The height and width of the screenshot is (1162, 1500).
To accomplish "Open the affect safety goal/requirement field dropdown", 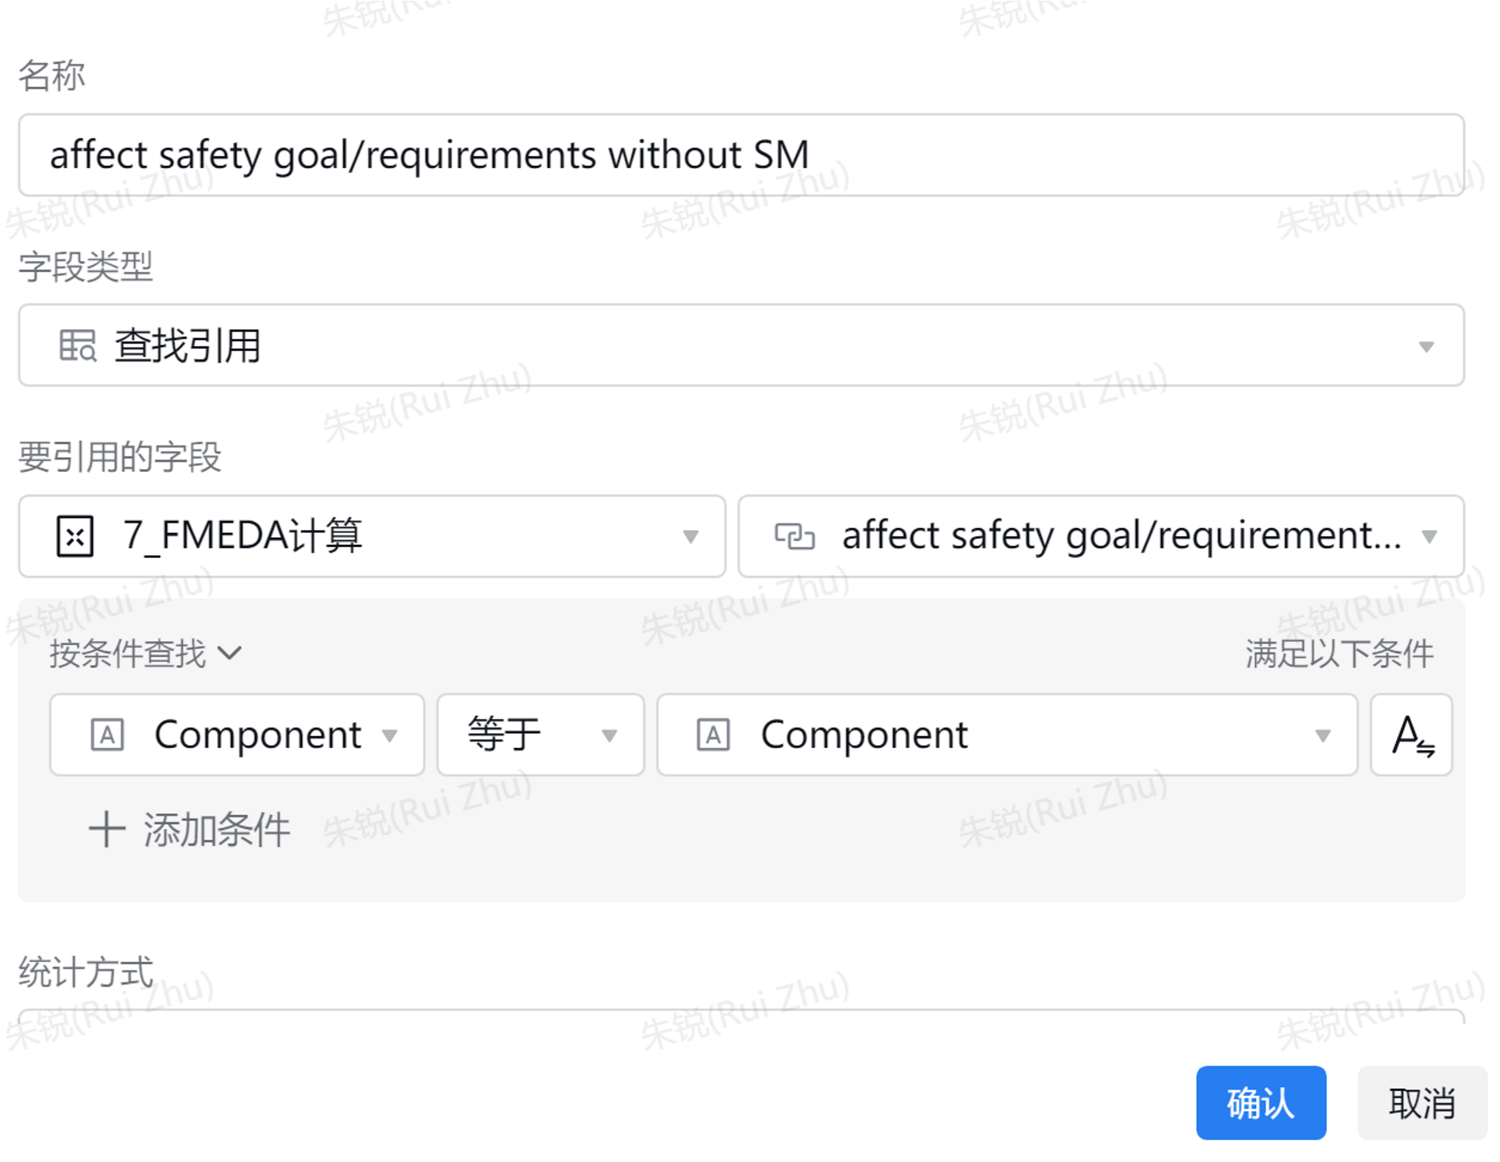I will click(x=1430, y=536).
